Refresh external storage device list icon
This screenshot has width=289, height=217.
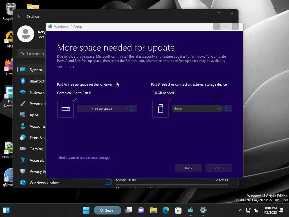coord(227,108)
